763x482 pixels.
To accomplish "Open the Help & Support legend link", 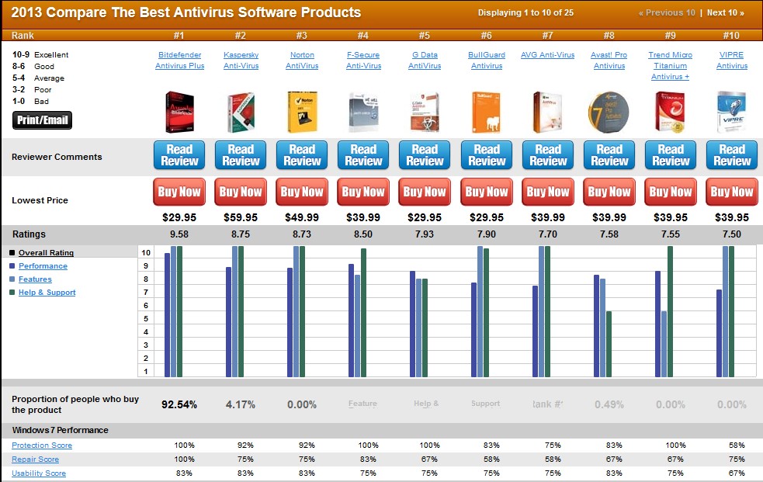I will point(47,293).
